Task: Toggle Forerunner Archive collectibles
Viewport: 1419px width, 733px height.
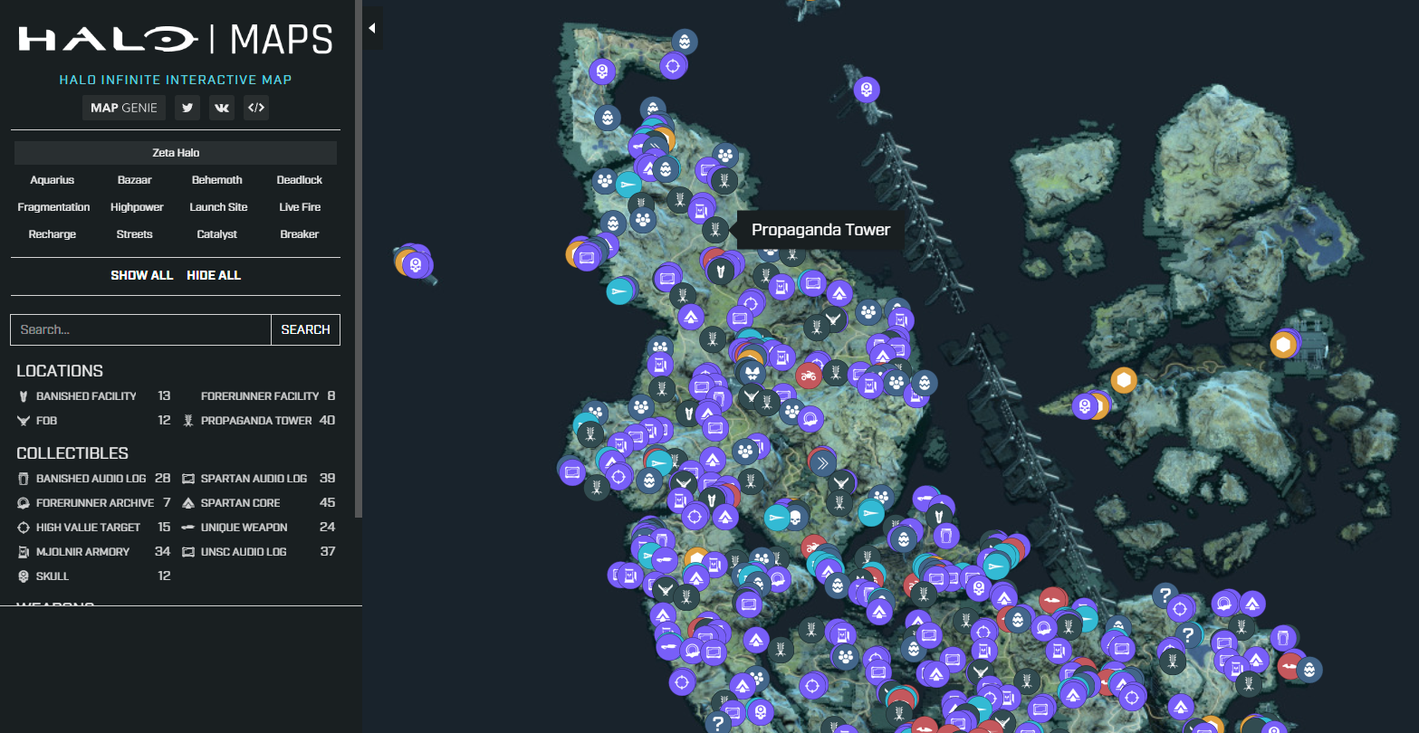Action: pos(94,503)
